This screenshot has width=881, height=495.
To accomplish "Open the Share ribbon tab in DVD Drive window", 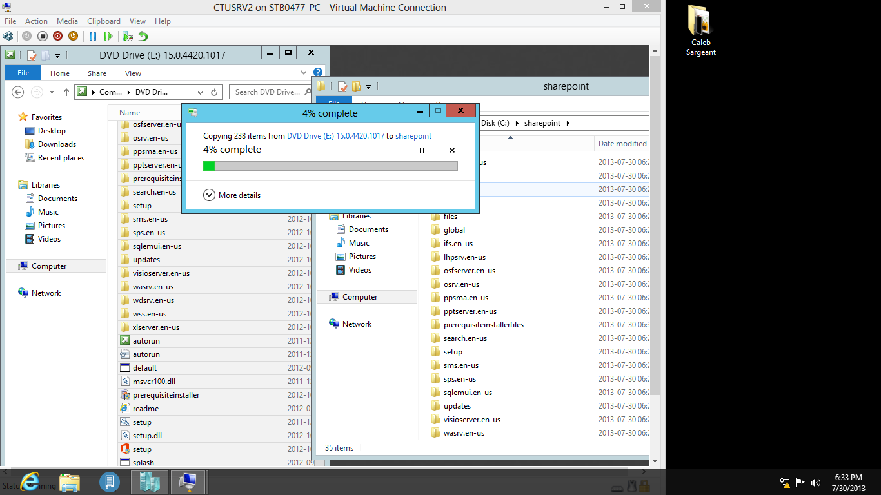I will pos(97,73).
